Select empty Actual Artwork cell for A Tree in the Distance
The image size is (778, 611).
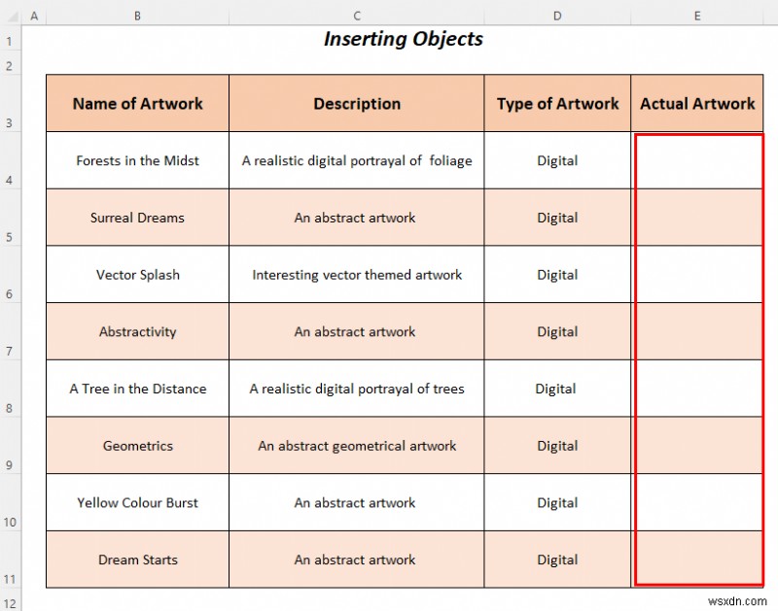(x=697, y=388)
